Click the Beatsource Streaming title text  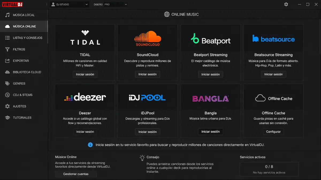coord(273,55)
